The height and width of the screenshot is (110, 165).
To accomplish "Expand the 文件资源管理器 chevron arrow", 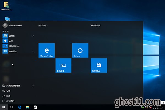I will [33, 86].
